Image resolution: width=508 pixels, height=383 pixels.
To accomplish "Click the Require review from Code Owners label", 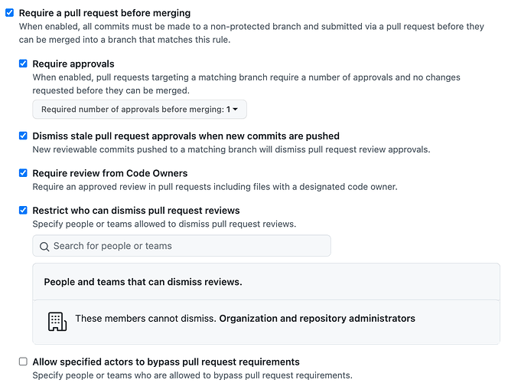I will coord(110,173).
